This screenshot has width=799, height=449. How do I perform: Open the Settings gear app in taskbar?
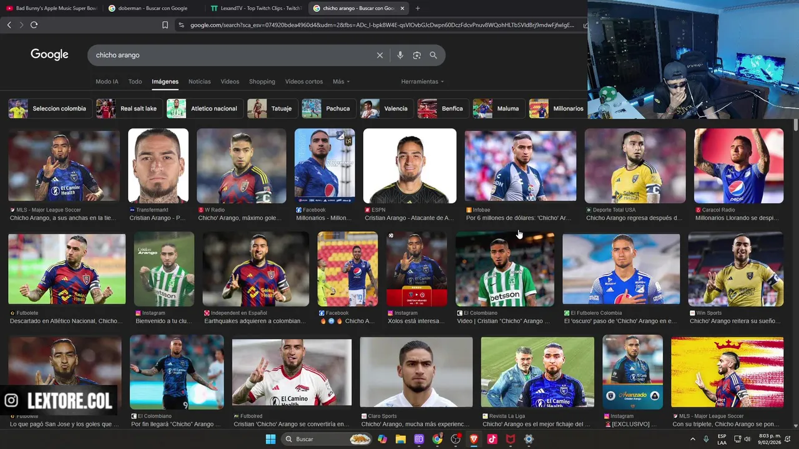[x=529, y=439]
